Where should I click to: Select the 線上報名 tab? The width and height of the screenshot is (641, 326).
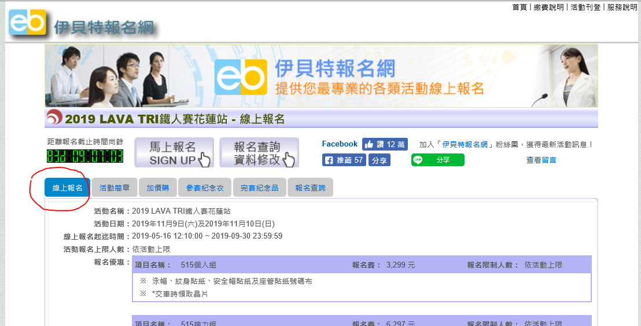tap(67, 188)
